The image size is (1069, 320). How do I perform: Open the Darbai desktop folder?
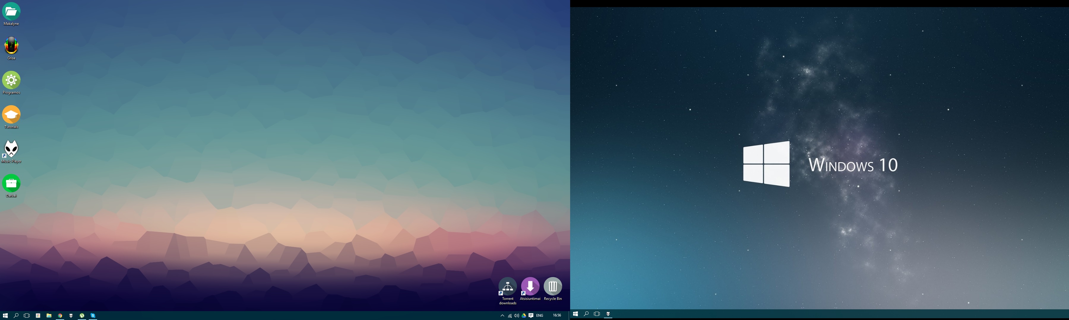pyautogui.click(x=11, y=183)
